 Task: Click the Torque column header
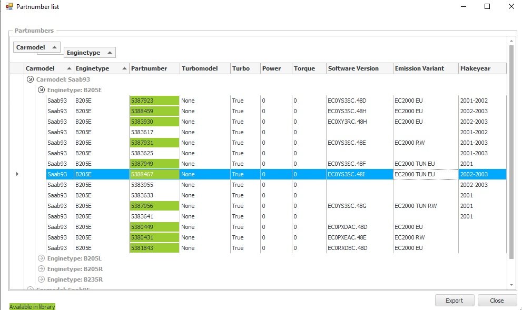coord(309,68)
